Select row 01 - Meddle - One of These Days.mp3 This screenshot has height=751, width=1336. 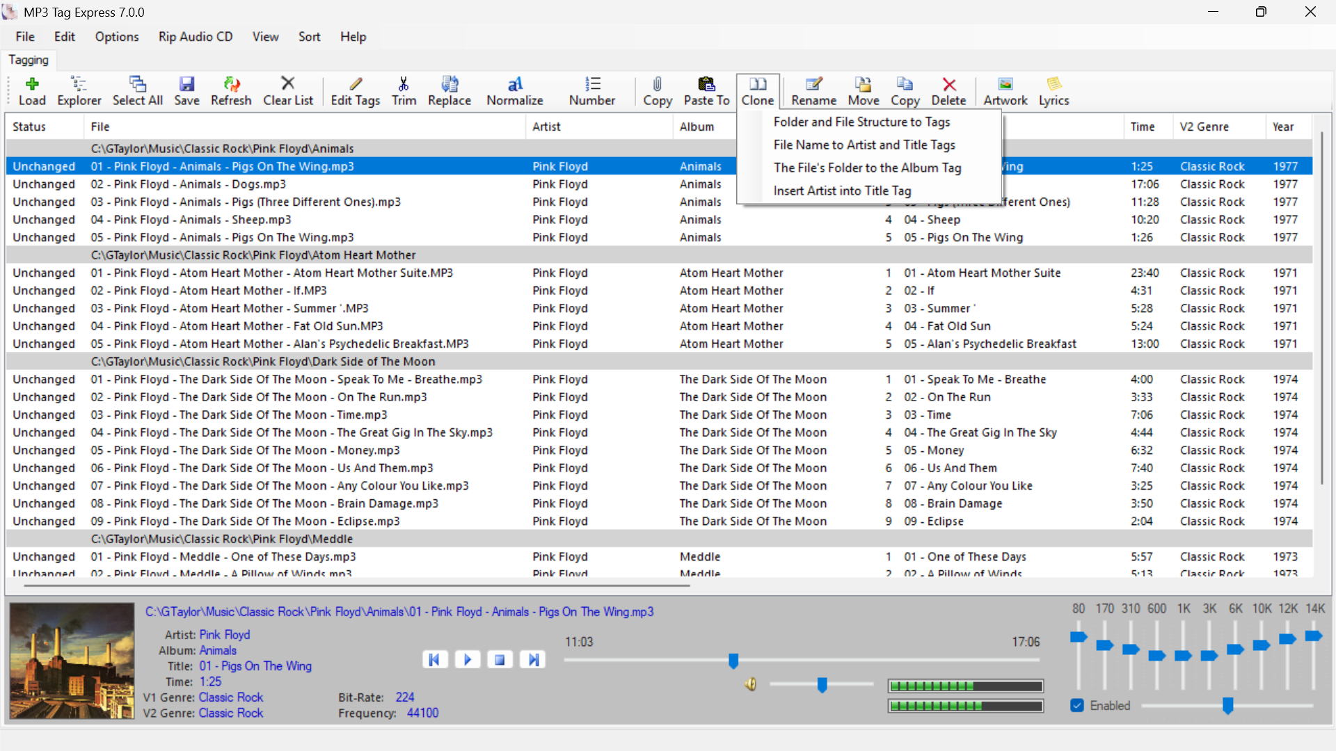pos(659,557)
